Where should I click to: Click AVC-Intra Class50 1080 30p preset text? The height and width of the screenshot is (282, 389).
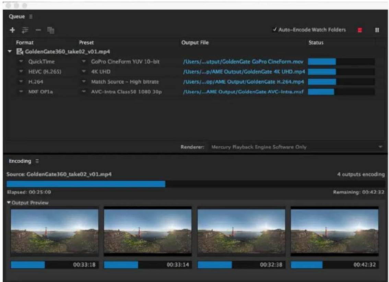coord(126,92)
